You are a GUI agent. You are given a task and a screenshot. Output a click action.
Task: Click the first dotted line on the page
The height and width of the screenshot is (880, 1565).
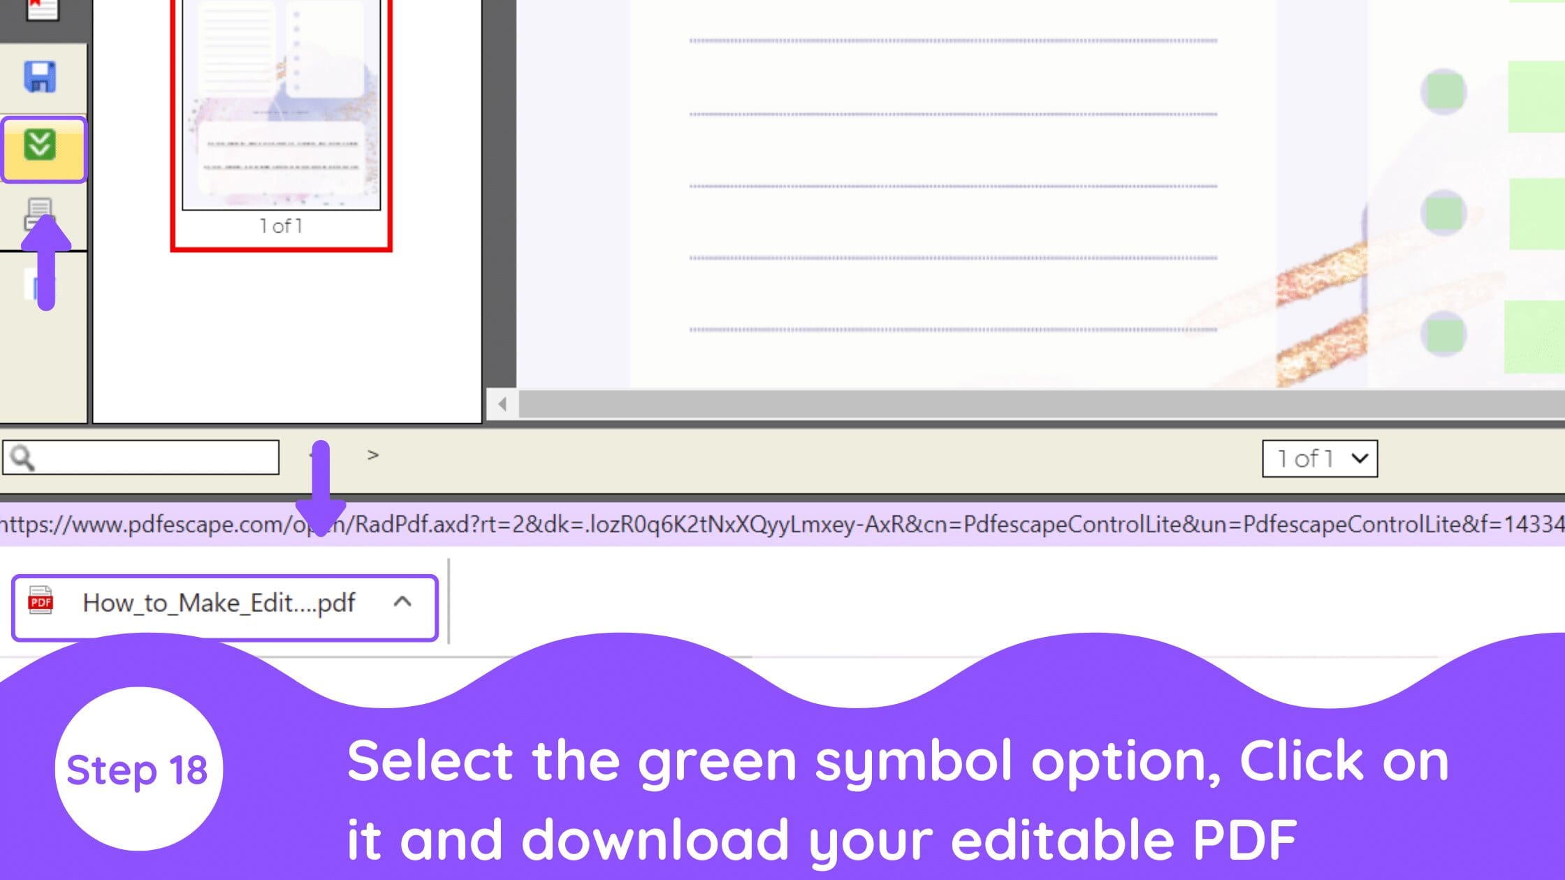click(x=953, y=41)
